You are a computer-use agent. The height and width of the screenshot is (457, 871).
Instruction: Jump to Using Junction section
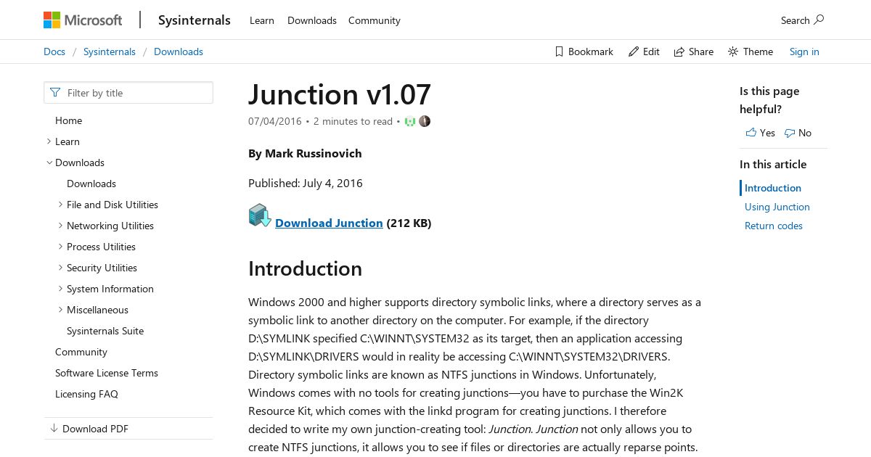tap(777, 207)
